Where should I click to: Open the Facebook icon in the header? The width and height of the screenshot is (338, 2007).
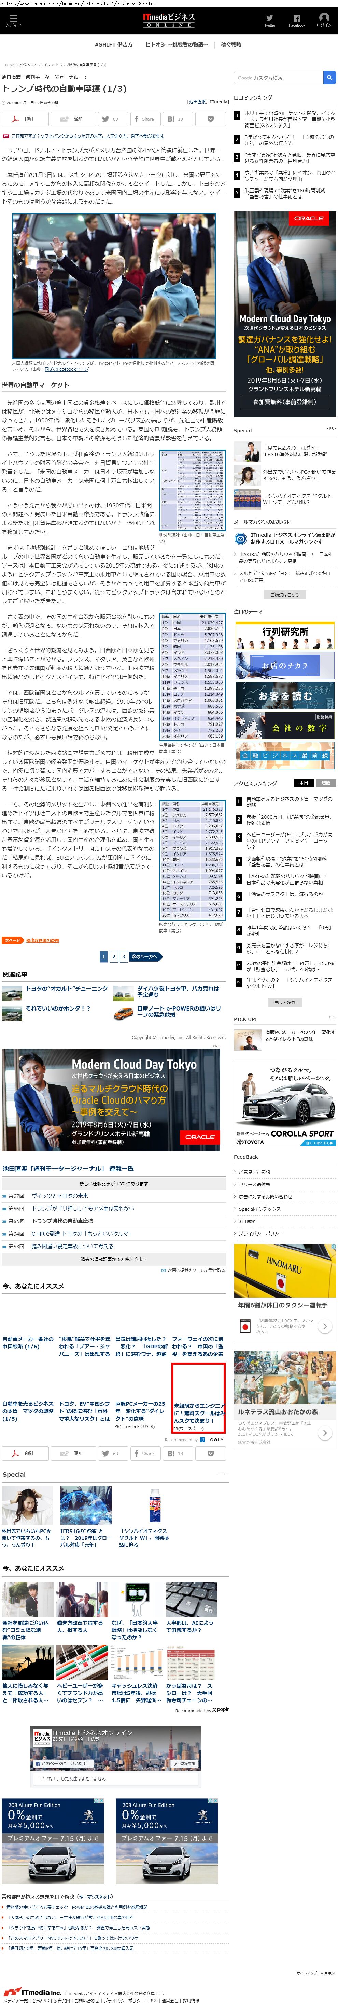297,20
